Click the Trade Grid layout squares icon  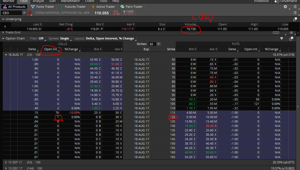pos(276,33)
